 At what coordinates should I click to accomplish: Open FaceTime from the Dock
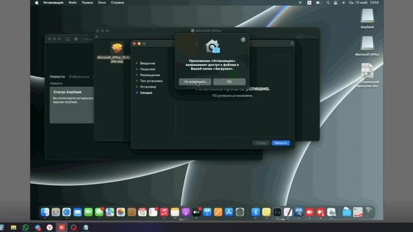(88, 212)
